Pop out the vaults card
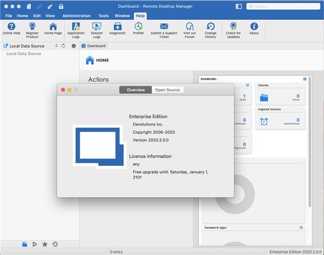The width and height of the screenshot is (324, 255). tap(247, 85)
